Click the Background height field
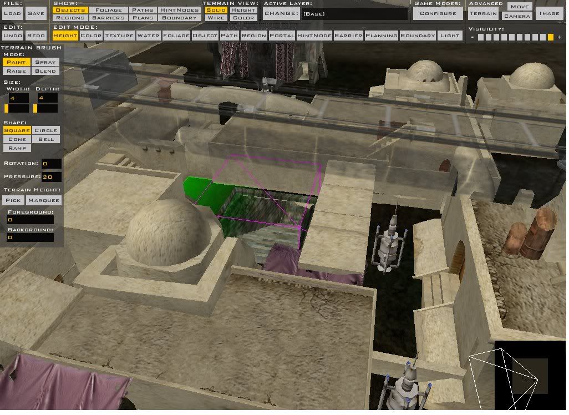This screenshot has height=415, width=569. [30, 237]
